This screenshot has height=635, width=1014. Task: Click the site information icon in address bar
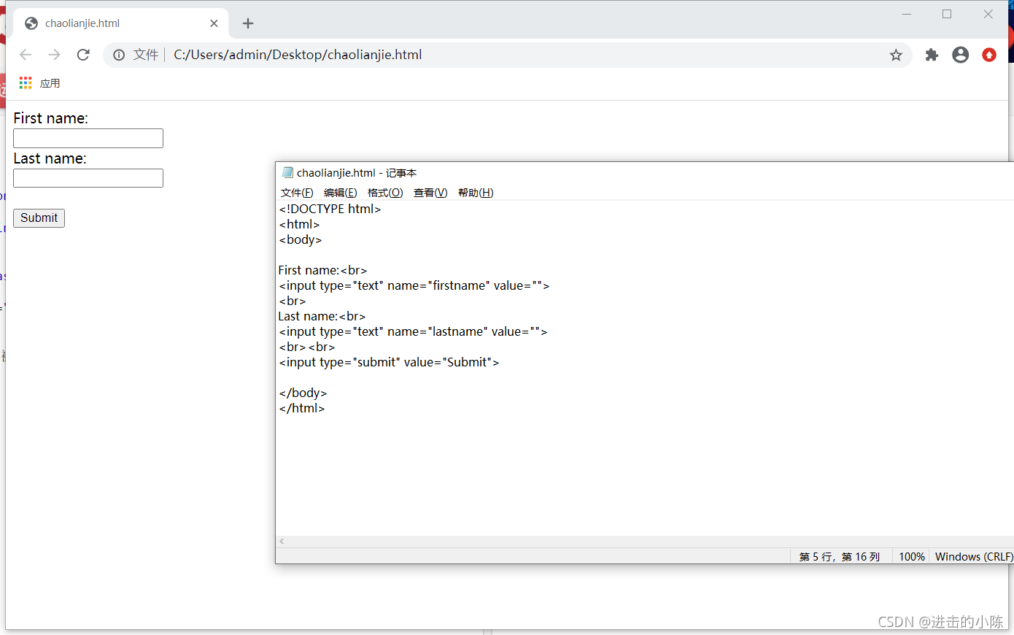click(x=119, y=55)
